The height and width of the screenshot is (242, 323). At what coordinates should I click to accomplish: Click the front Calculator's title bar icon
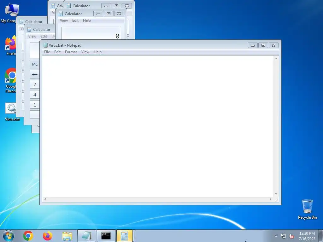tap(61, 14)
